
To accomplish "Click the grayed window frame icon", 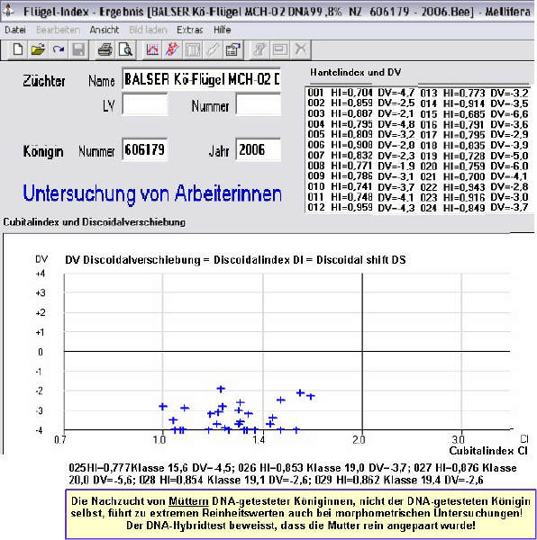I will coord(280,49).
